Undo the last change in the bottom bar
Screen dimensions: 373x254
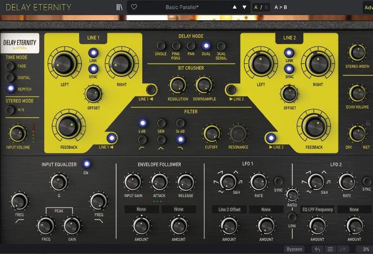pos(317,249)
